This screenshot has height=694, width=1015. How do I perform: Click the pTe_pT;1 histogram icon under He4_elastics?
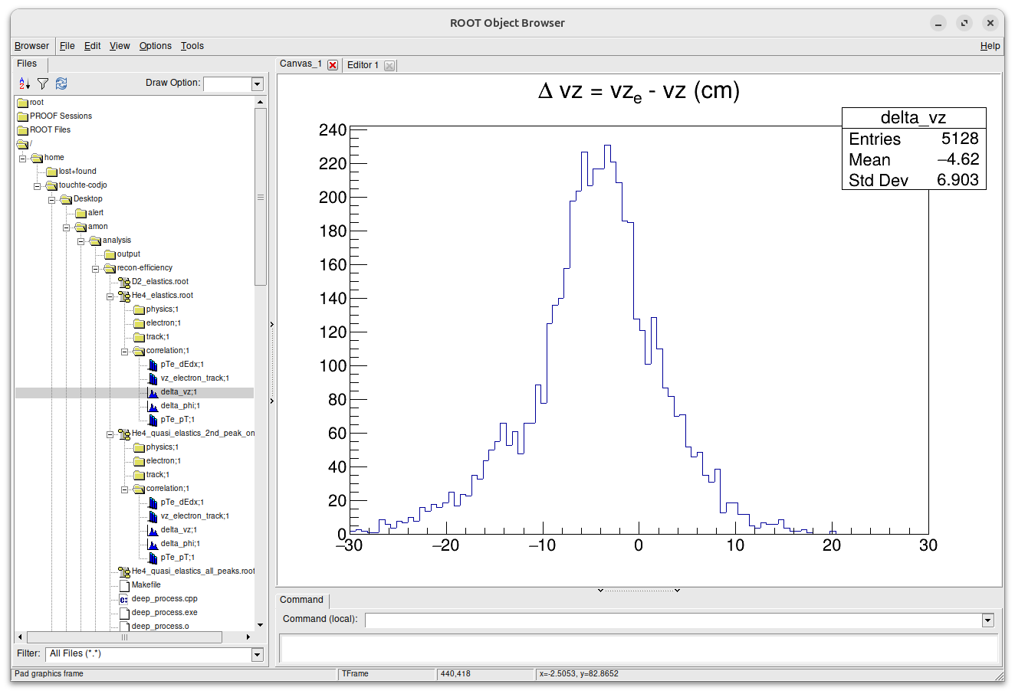click(x=153, y=420)
